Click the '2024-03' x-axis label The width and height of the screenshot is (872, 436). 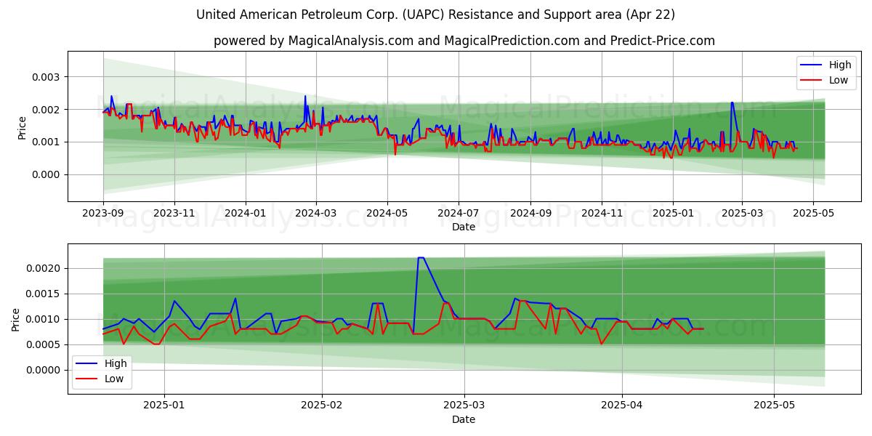tap(316, 214)
